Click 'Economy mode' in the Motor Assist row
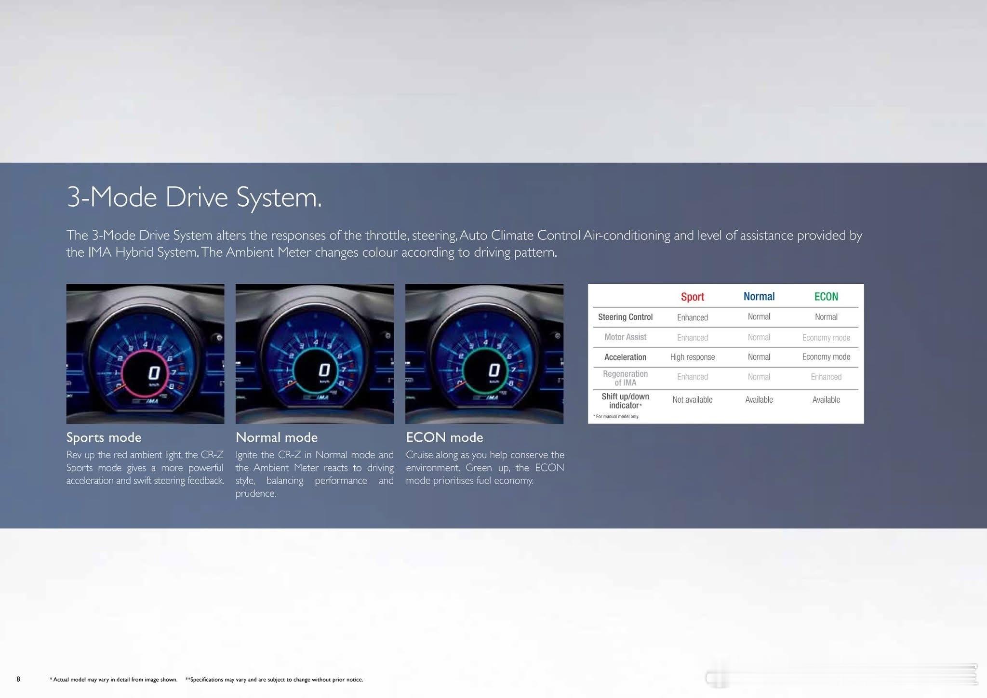987x698 pixels. [826, 338]
